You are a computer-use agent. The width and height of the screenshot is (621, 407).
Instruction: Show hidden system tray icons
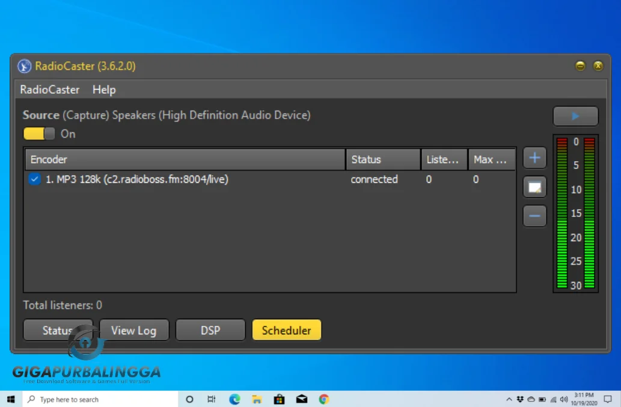509,399
